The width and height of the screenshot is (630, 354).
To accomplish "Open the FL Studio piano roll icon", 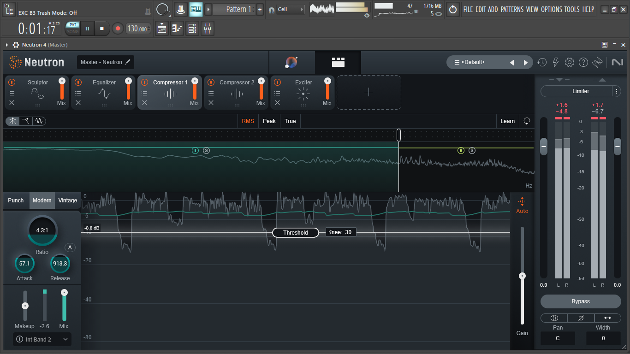I will [x=177, y=29].
